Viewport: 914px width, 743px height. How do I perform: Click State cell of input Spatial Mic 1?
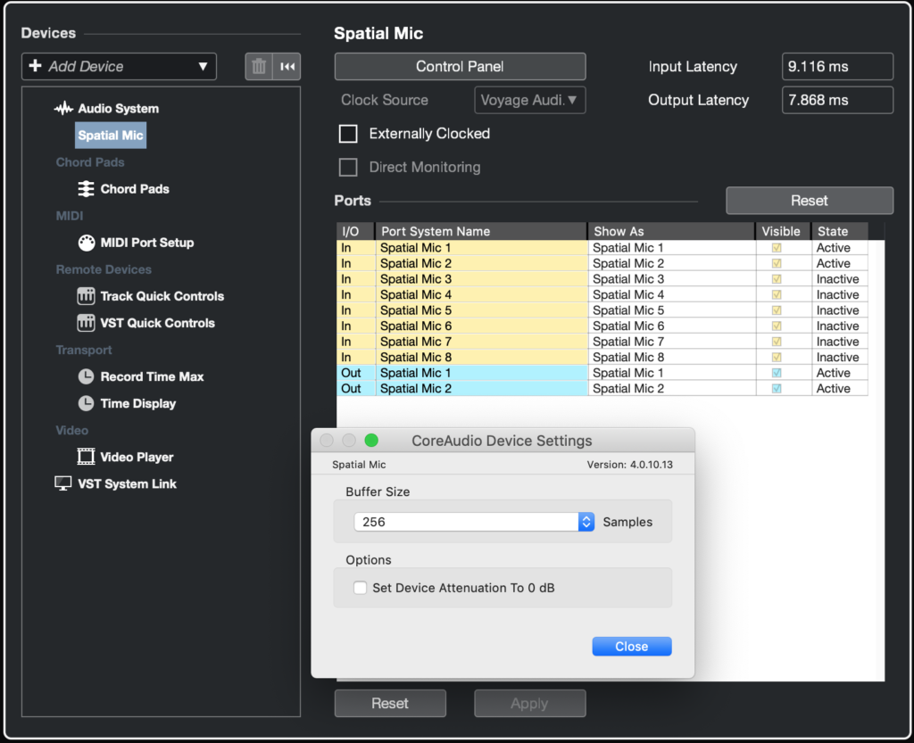coord(839,248)
